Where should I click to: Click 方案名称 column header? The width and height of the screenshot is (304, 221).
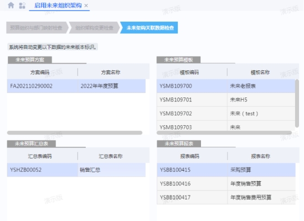111,73
